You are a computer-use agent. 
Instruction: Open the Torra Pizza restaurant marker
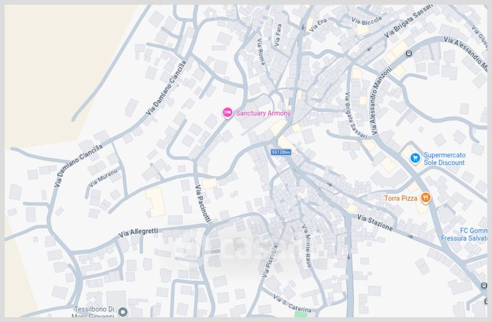(425, 198)
